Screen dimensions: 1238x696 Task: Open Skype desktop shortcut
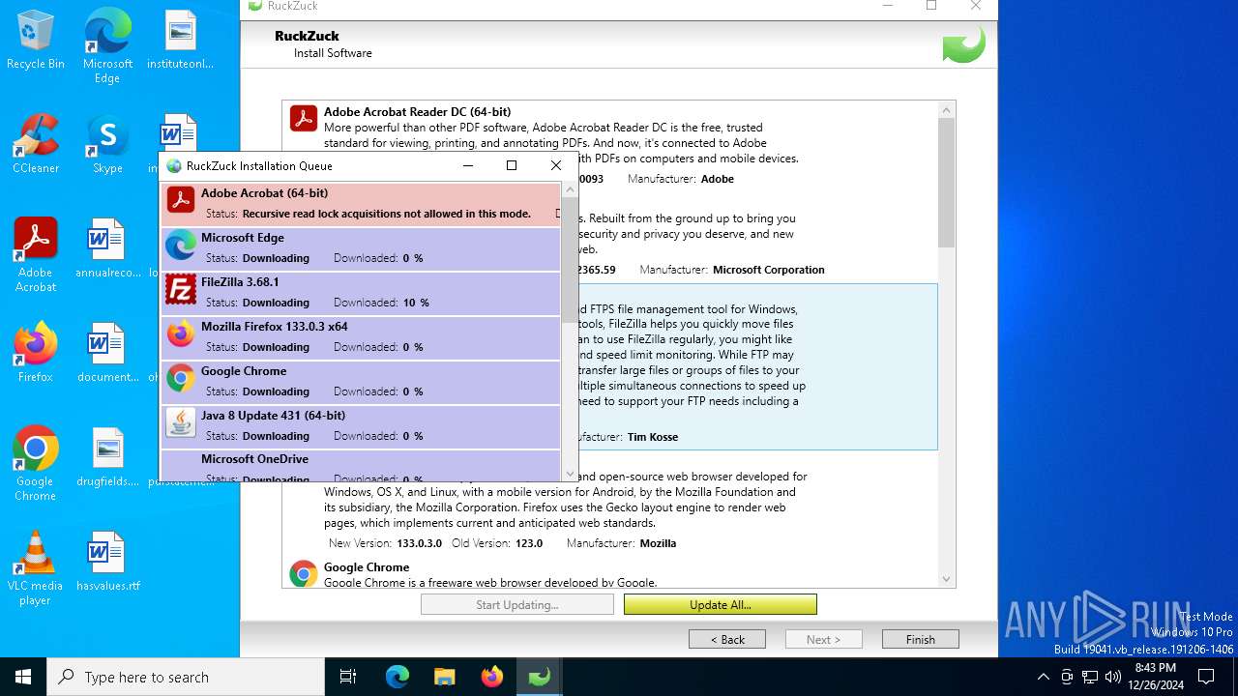pyautogui.click(x=107, y=145)
